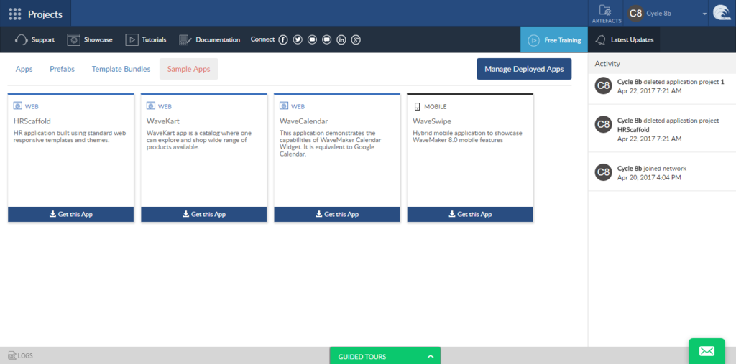Get the WaveCalendar app
The image size is (736, 364).
point(337,214)
